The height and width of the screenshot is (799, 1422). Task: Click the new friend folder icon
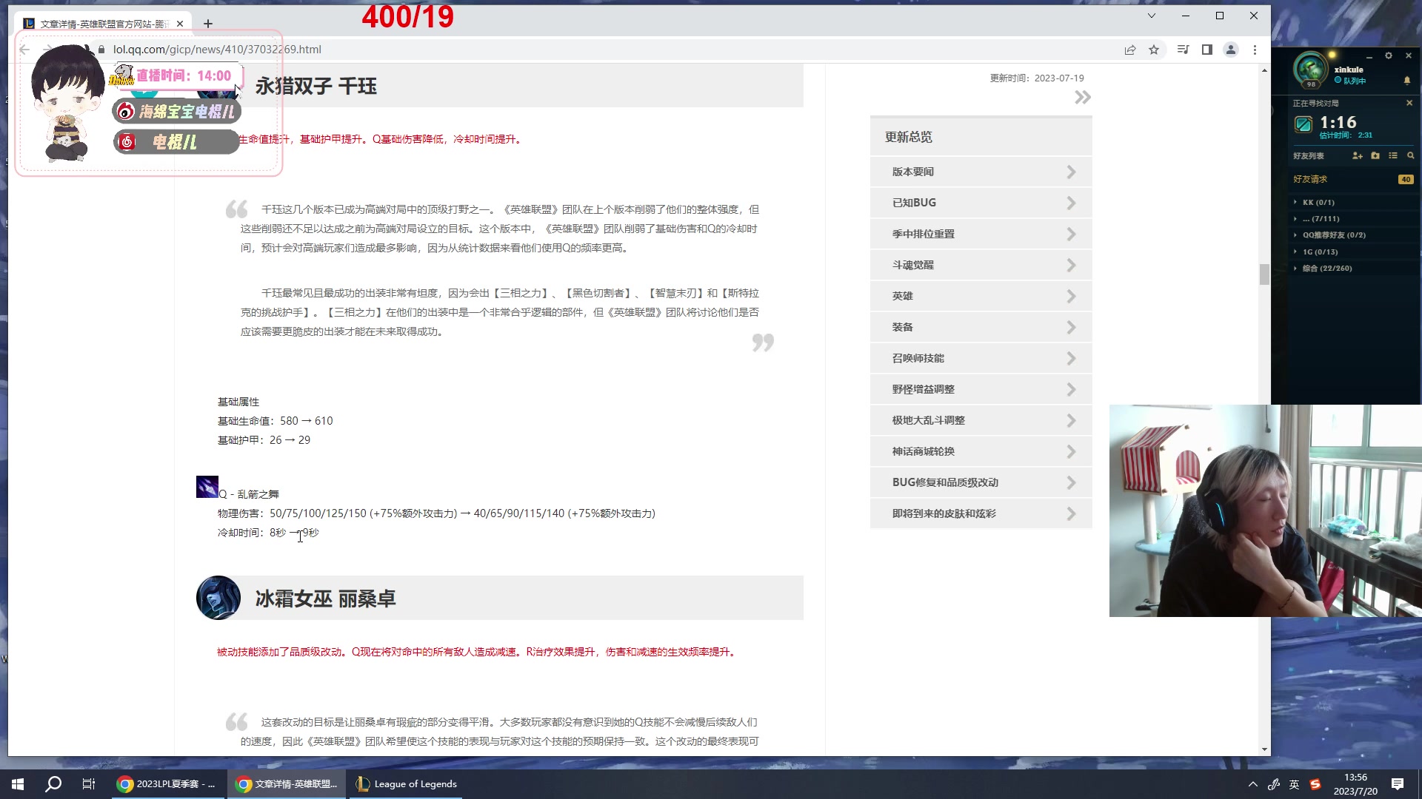(1375, 155)
